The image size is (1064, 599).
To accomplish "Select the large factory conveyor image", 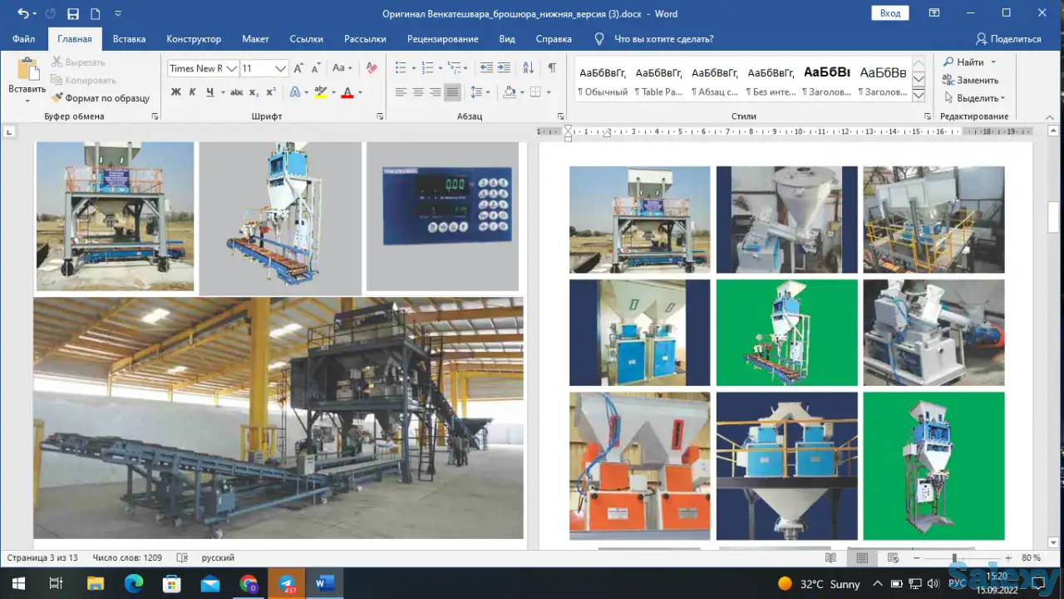I will pyautogui.click(x=278, y=418).
